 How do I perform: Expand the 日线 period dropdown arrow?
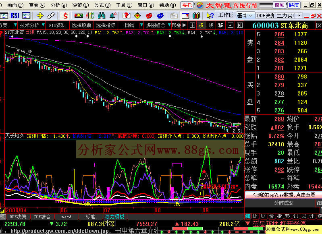[141, 25]
